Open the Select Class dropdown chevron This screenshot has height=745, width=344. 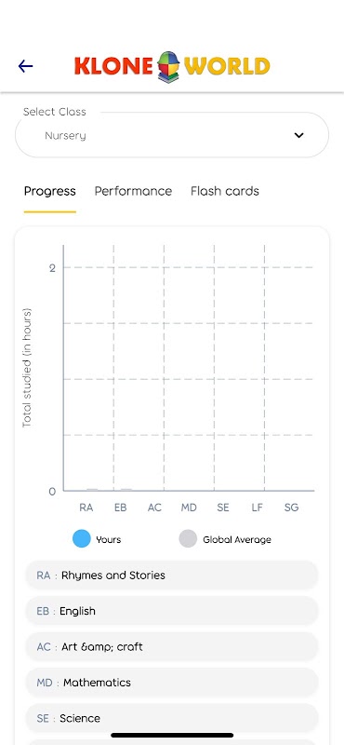tap(299, 135)
